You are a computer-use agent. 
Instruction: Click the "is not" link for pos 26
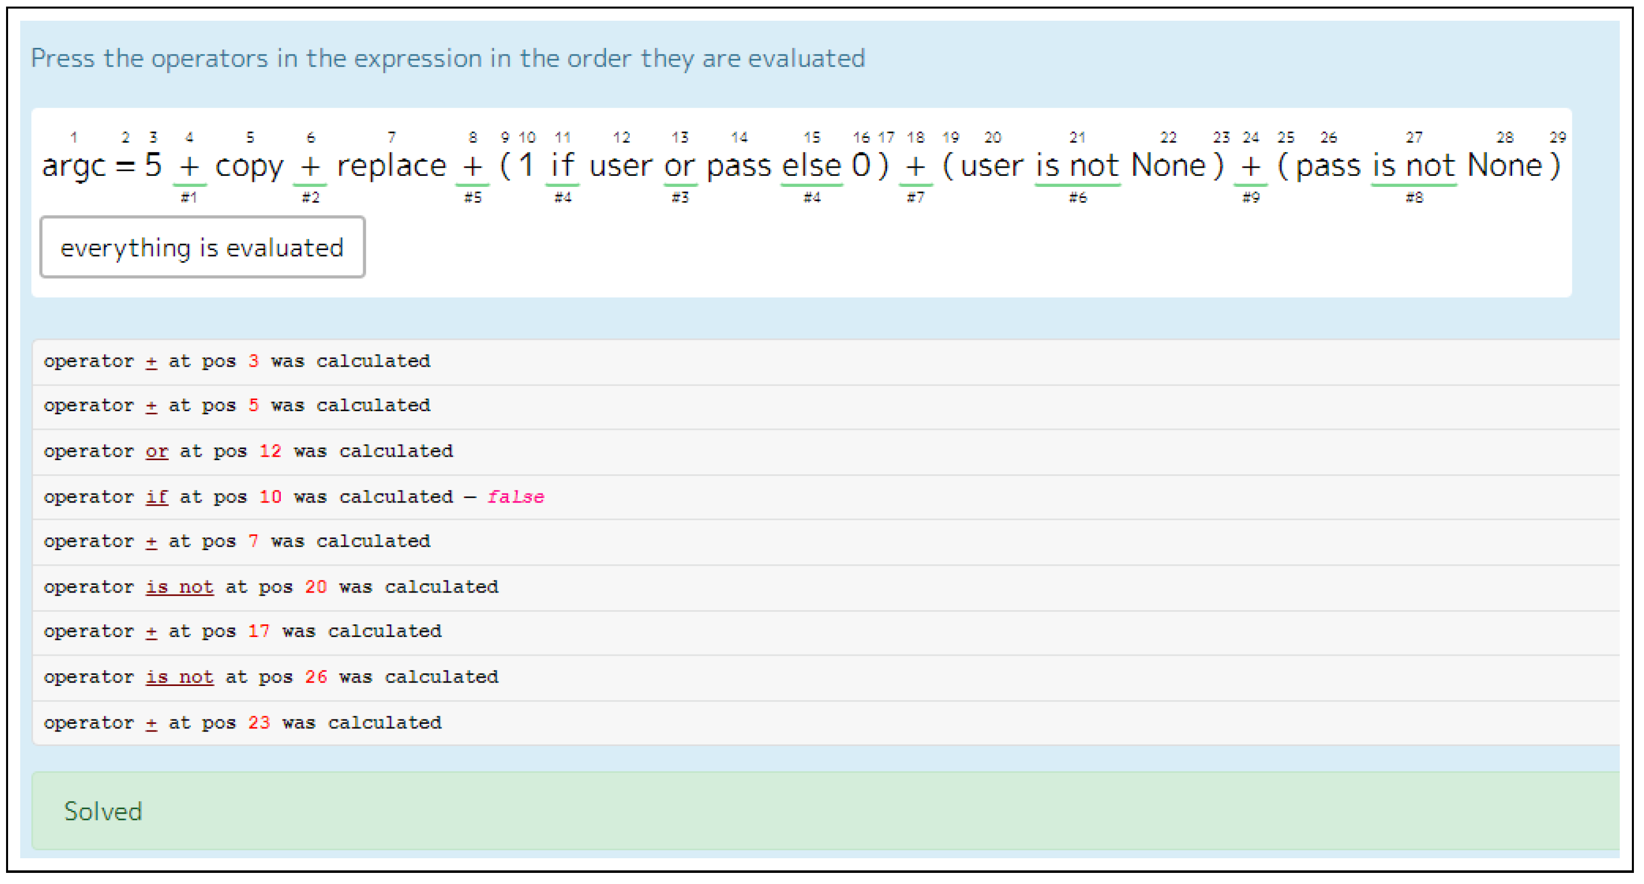pos(179,677)
